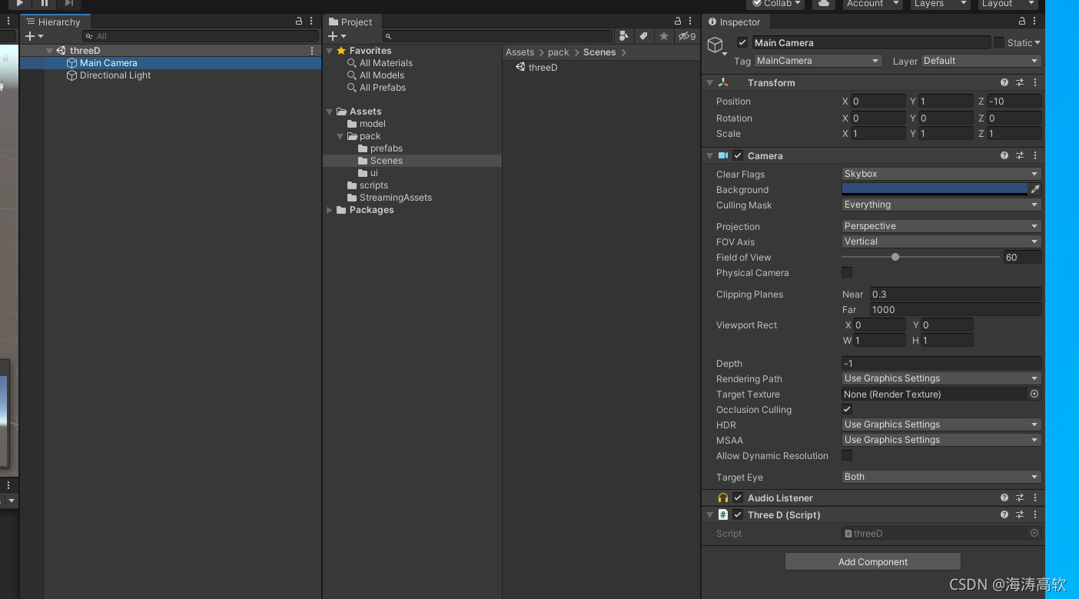1079x599 pixels.
Task: Pause the editor with the Pause button
Action: pyautogui.click(x=45, y=4)
